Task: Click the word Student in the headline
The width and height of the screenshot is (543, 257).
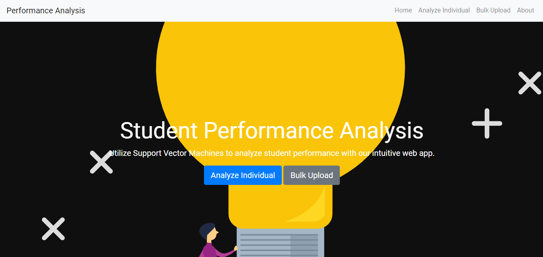Action: [159, 131]
